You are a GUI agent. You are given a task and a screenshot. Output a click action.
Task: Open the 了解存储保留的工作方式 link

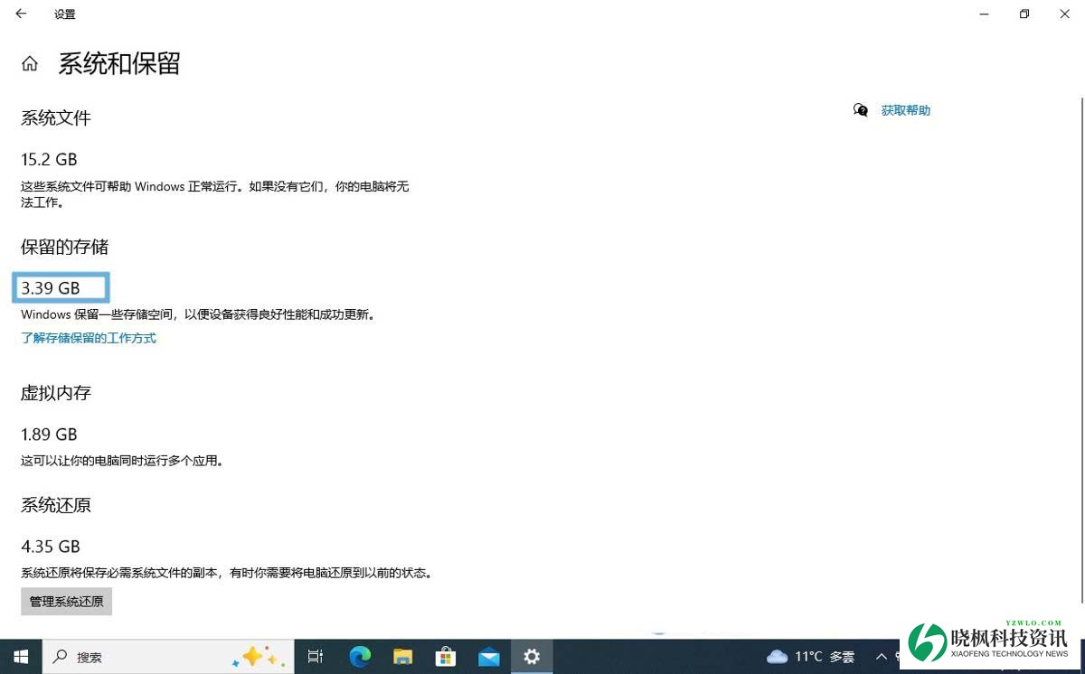tap(89, 338)
